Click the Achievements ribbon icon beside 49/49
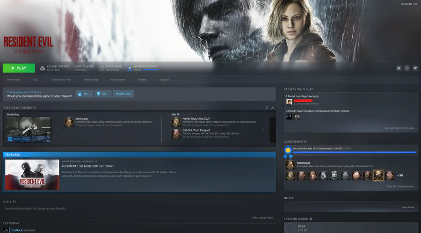The height and width of the screenshot is (233, 421). click(130, 68)
